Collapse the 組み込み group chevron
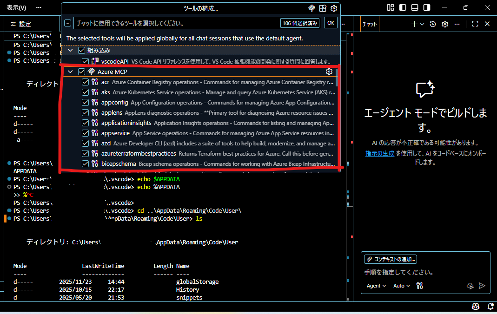The width and height of the screenshot is (497, 314). (x=70, y=50)
